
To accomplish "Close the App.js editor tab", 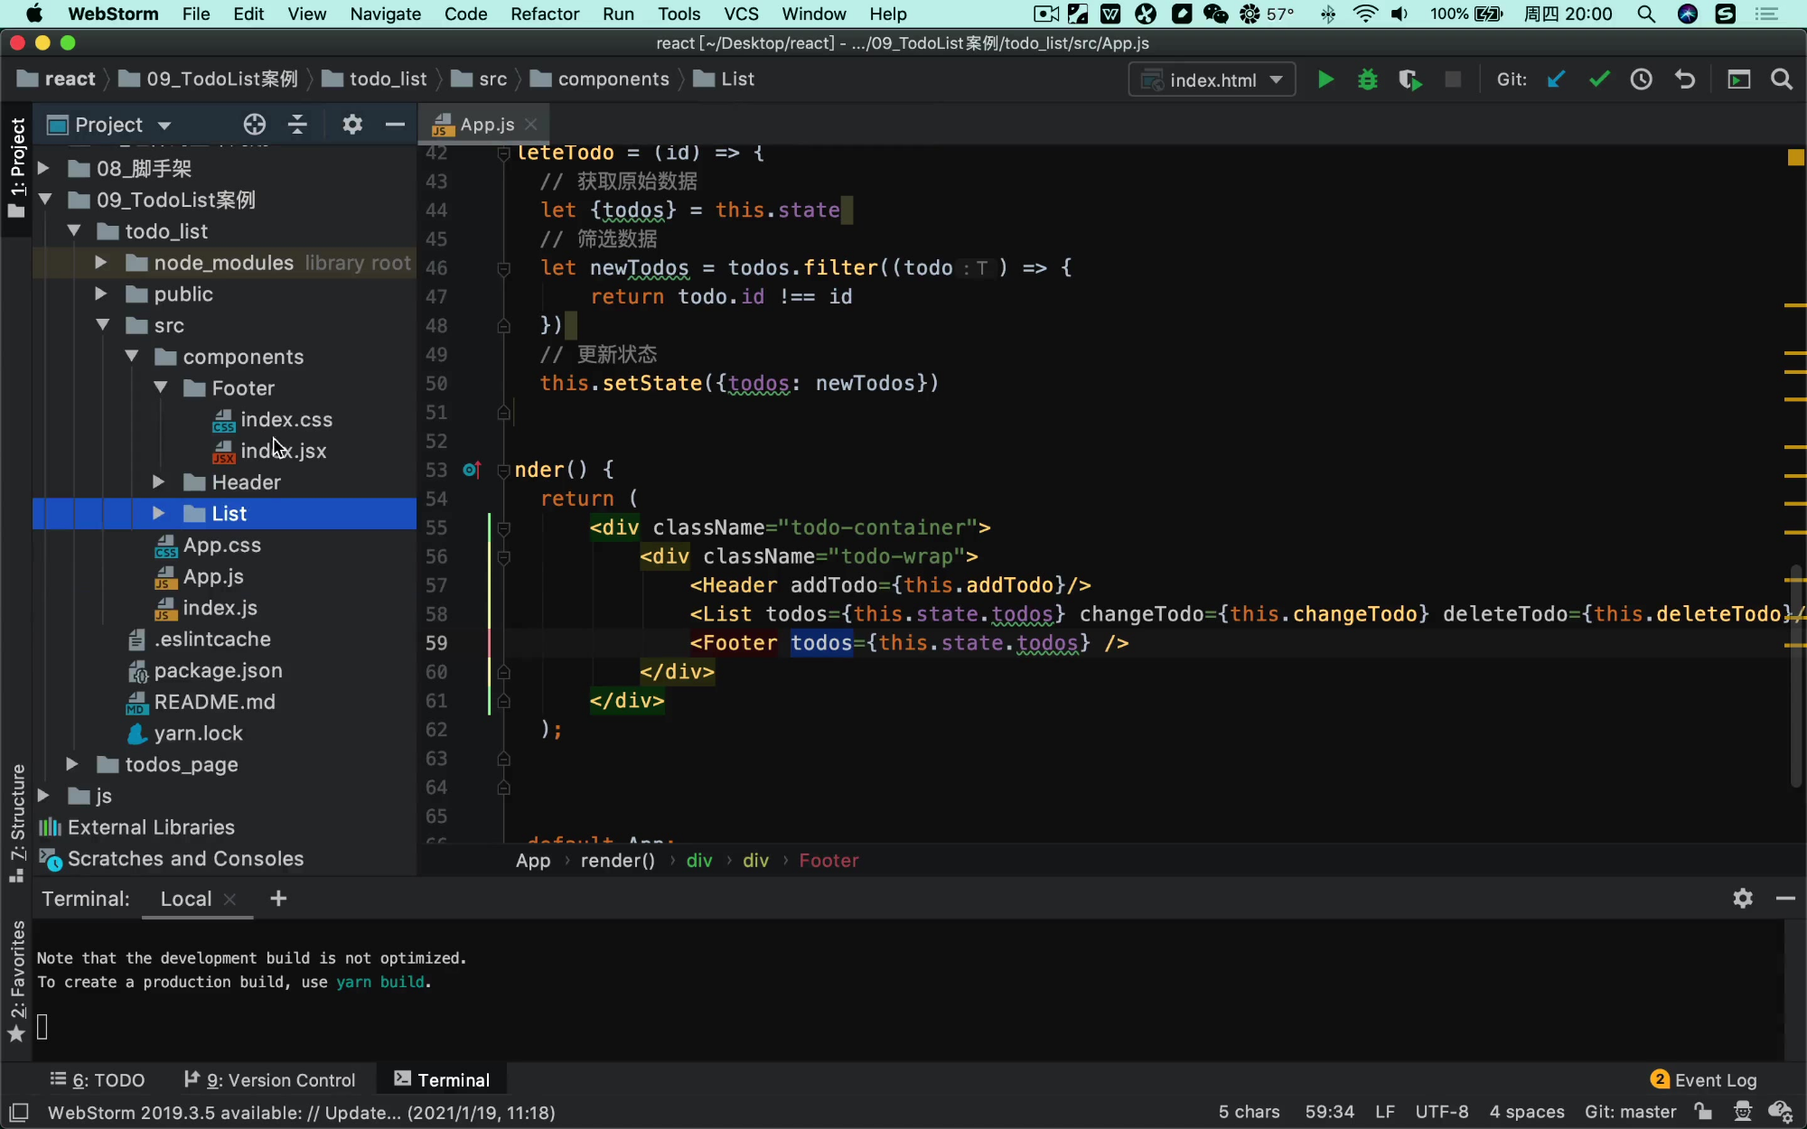I will pos(531,125).
